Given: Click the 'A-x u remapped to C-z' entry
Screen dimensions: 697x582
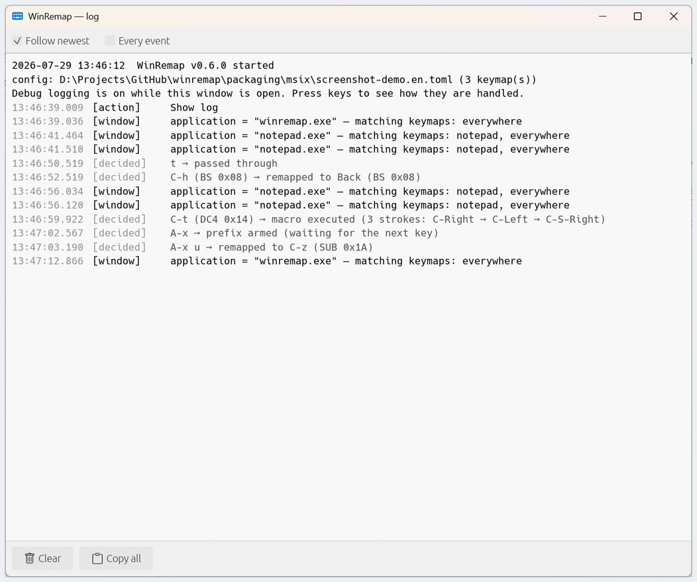Looking at the screenshot, I should 192,247.
